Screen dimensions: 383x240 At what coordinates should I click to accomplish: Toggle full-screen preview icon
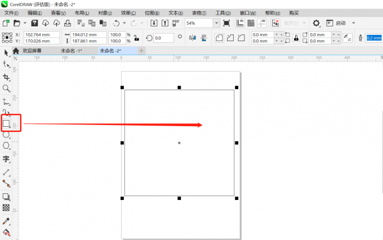pyautogui.click(x=226, y=23)
